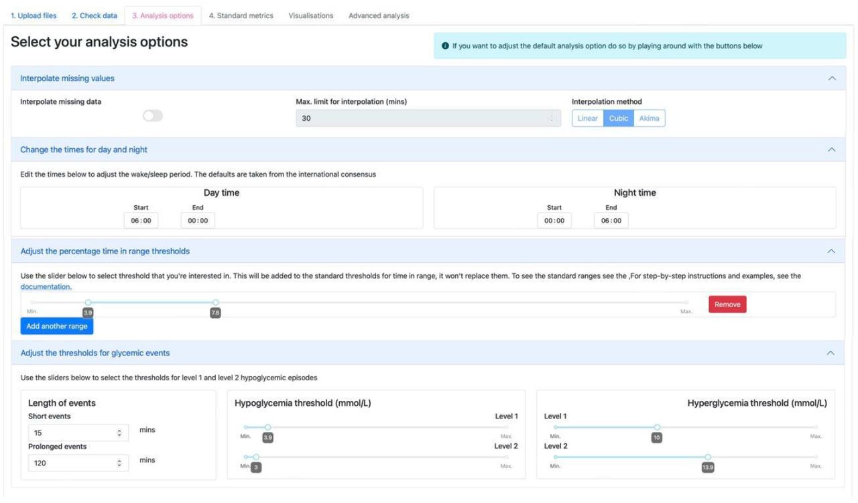The width and height of the screenshot is (858, 503).
Task: Click Night time End field
Action: tap(611, 221)
